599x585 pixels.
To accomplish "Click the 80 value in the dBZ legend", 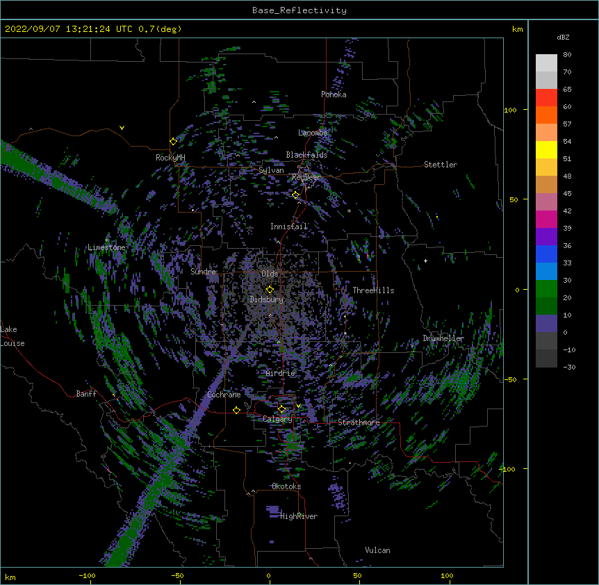I will (x=567, y=55).
